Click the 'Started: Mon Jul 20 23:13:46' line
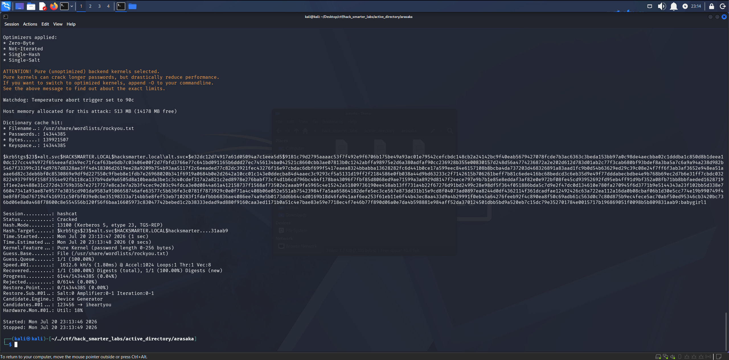The height and width of the screenshot is (360, 729). click(x=50, y=322)
